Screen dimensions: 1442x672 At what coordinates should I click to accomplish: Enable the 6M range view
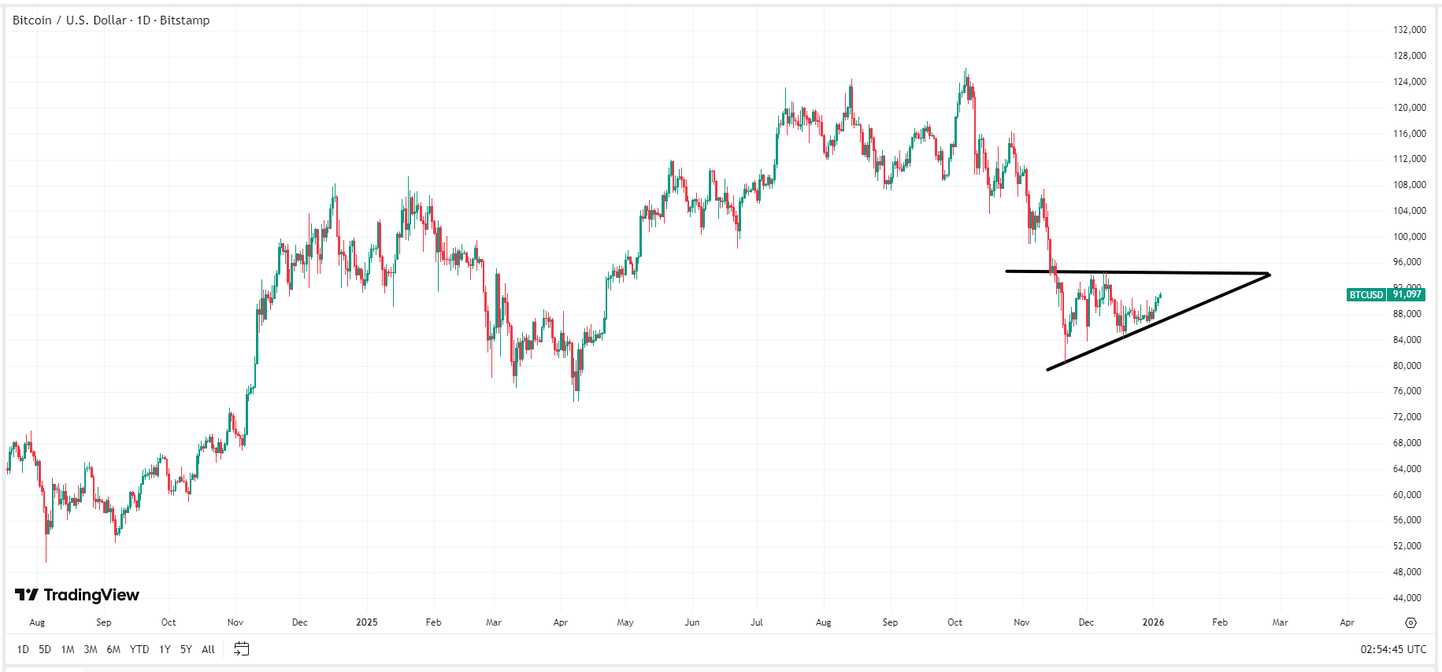pos(113,649)
